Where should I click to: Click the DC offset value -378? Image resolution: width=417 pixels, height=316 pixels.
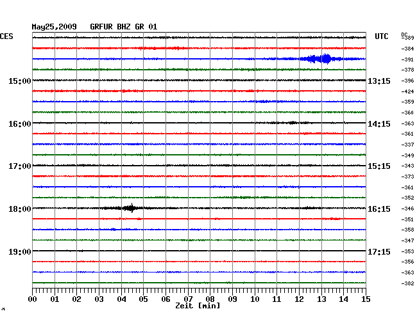point(407,70)
